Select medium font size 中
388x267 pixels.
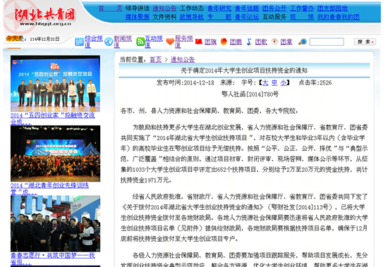[274, 82]
